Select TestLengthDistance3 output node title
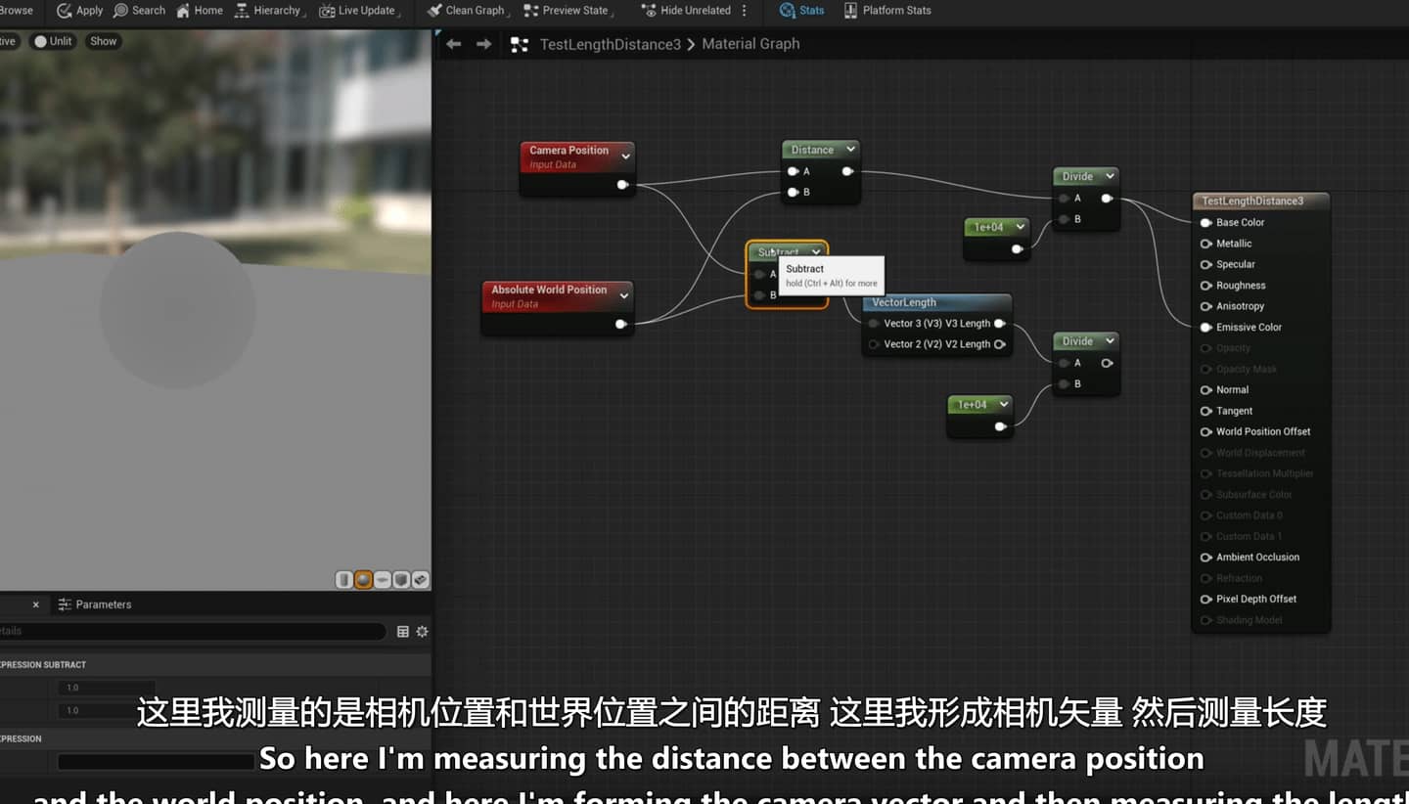This screenshot has width=1409, height=804. (x=1252, y=201)
